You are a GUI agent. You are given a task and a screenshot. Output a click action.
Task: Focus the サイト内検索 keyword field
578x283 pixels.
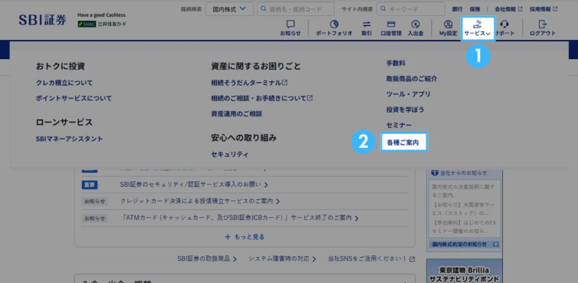tap(411, 9)
